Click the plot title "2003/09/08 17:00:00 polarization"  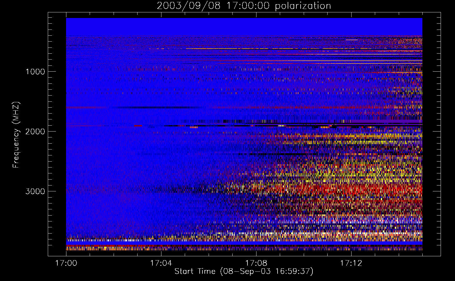244,6
